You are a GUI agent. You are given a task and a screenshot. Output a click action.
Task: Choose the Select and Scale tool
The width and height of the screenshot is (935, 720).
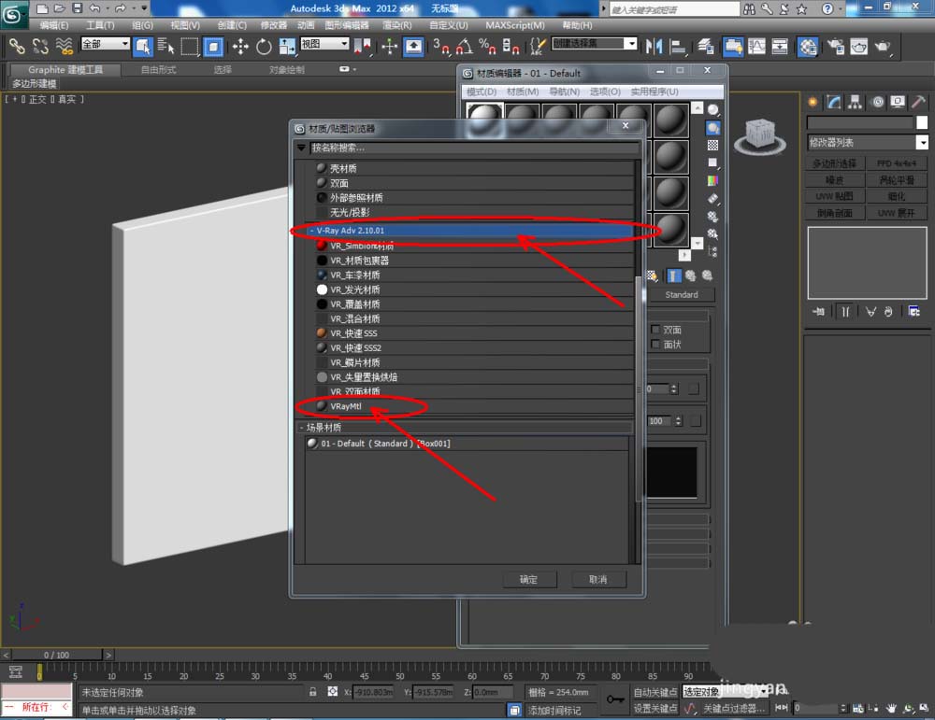coord(287,47)
